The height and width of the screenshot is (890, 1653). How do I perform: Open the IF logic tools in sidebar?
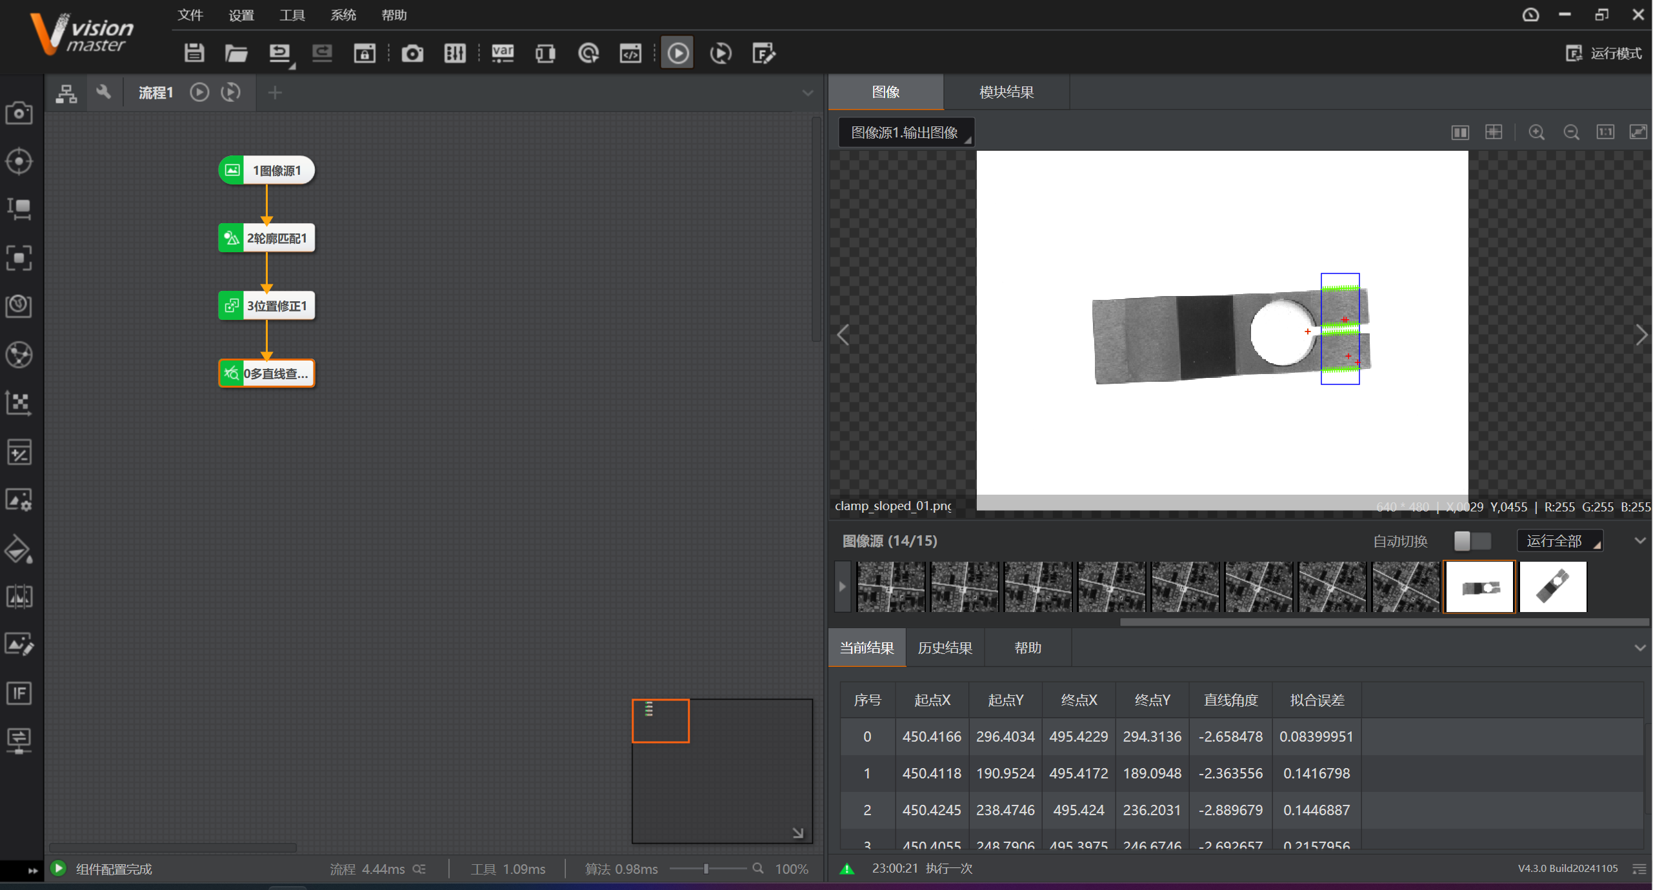click(19, 693)
